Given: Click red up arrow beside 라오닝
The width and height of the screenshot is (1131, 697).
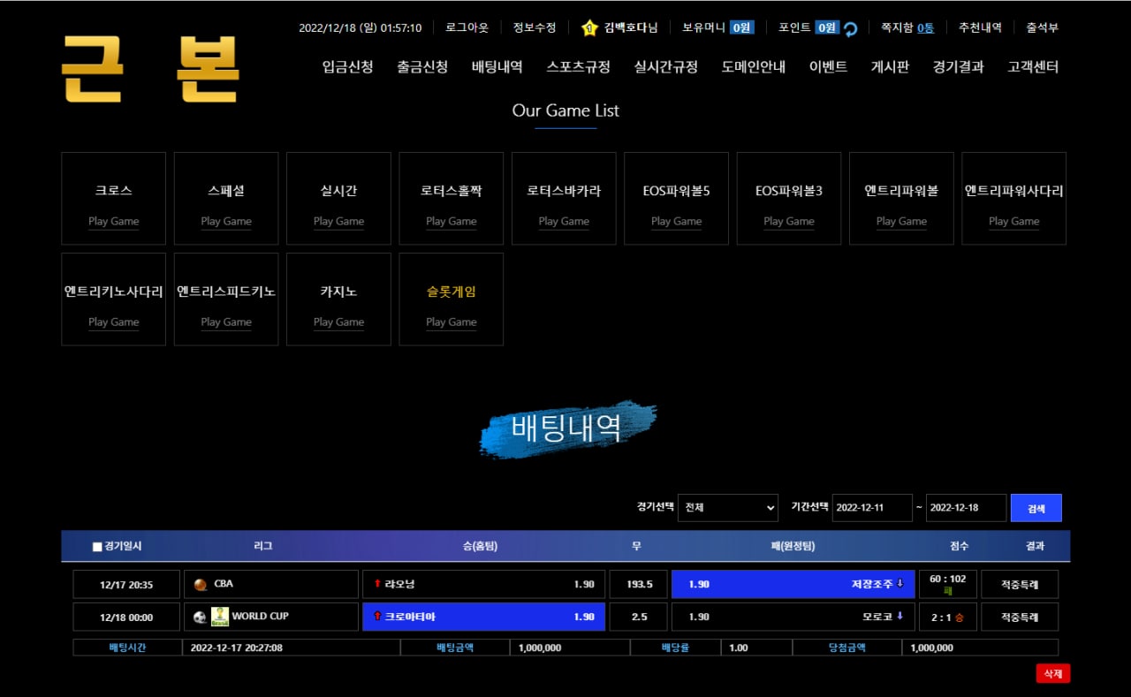Looking at the screenshot, I should coord(377,584).
